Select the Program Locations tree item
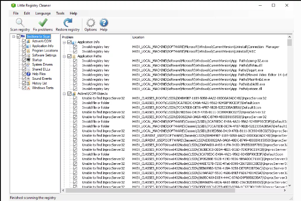This screenshot has width=301, height=201. coord(45,51)
